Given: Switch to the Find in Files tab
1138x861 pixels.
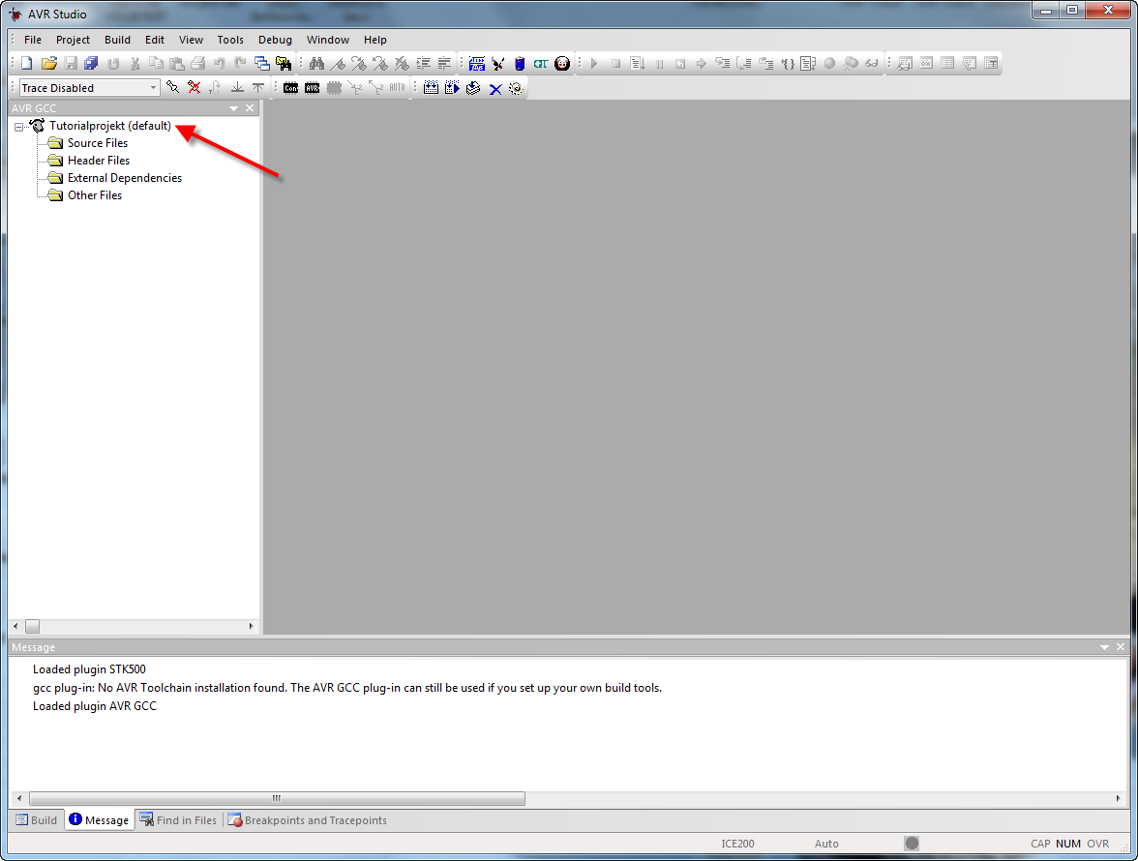Looking at the screenshot, I should [x=178, y=820].
